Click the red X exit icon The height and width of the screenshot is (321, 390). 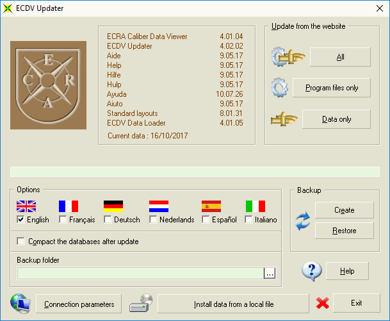[x=322, y=303]
